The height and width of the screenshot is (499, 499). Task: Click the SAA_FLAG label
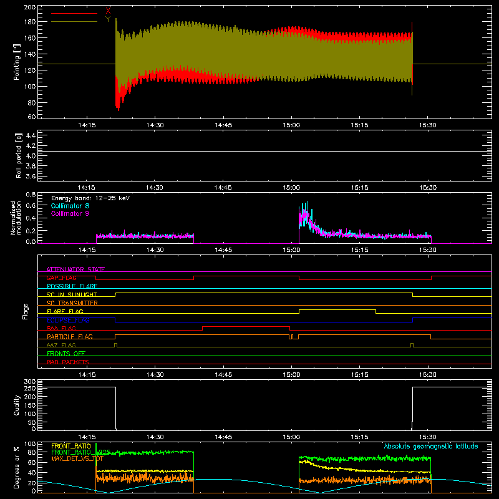click(61, 328)
